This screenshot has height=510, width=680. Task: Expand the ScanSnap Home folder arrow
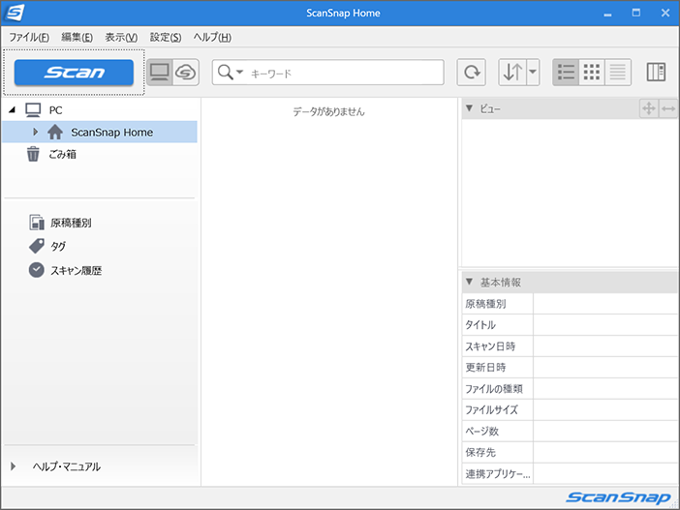(36, 132)
